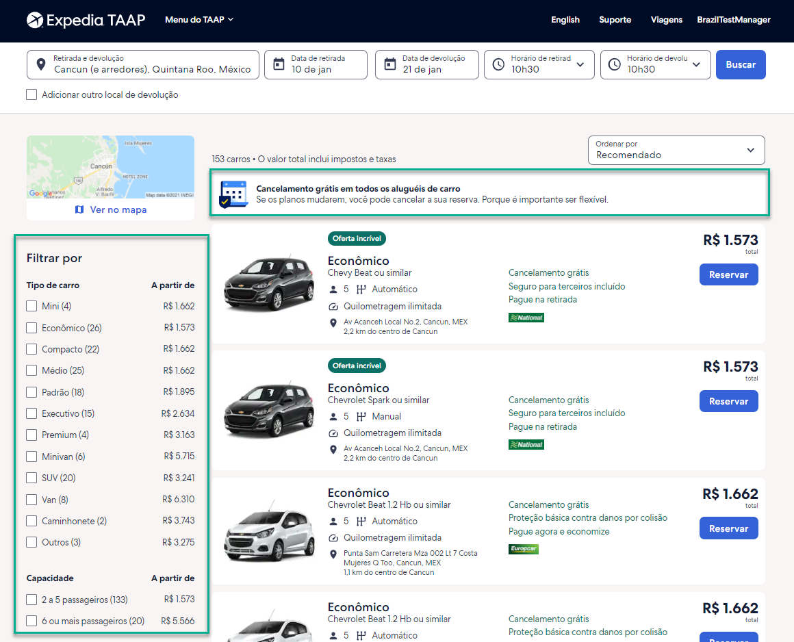
Task: Click the gray Chevrolet Spark car image
Action: click(270, 409)
